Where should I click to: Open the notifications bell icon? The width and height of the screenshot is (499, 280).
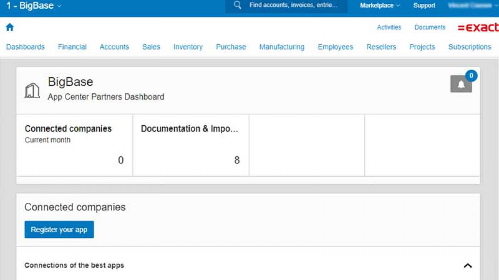point(461,84)
